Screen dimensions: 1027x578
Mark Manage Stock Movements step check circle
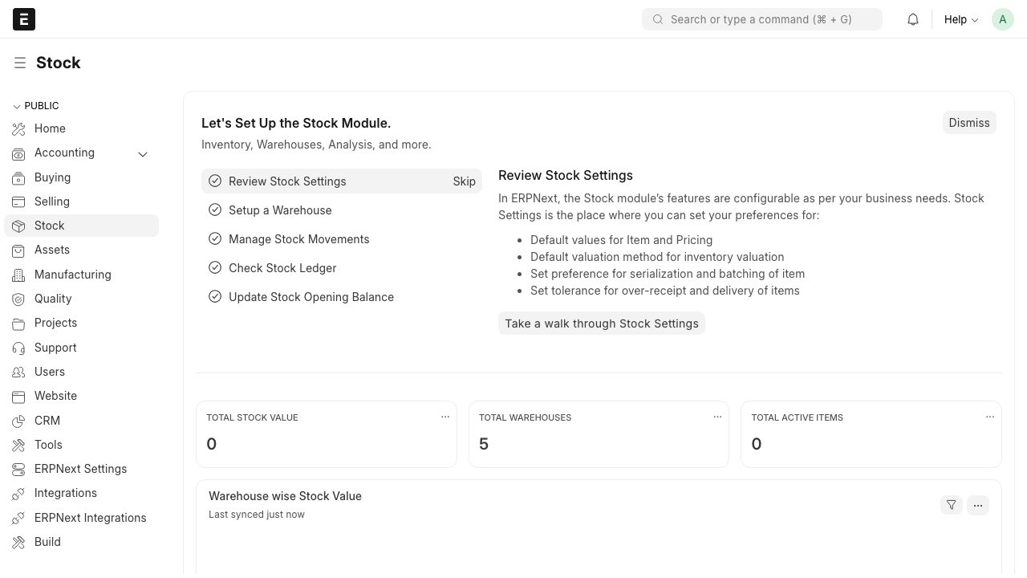coord(215,238)
